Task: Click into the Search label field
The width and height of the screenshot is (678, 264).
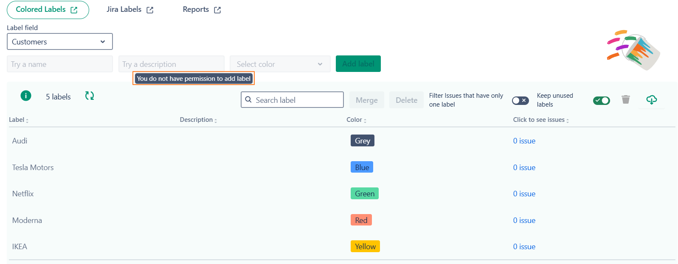Action: click(297, 100)
